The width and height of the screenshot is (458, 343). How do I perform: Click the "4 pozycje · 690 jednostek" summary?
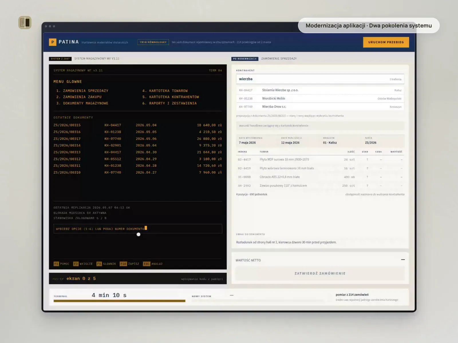coord(252,194)
